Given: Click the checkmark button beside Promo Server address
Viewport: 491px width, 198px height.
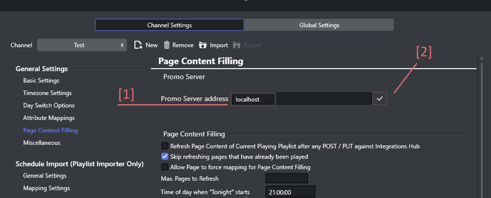Looking at the screenshot, I should click(380, 99).
